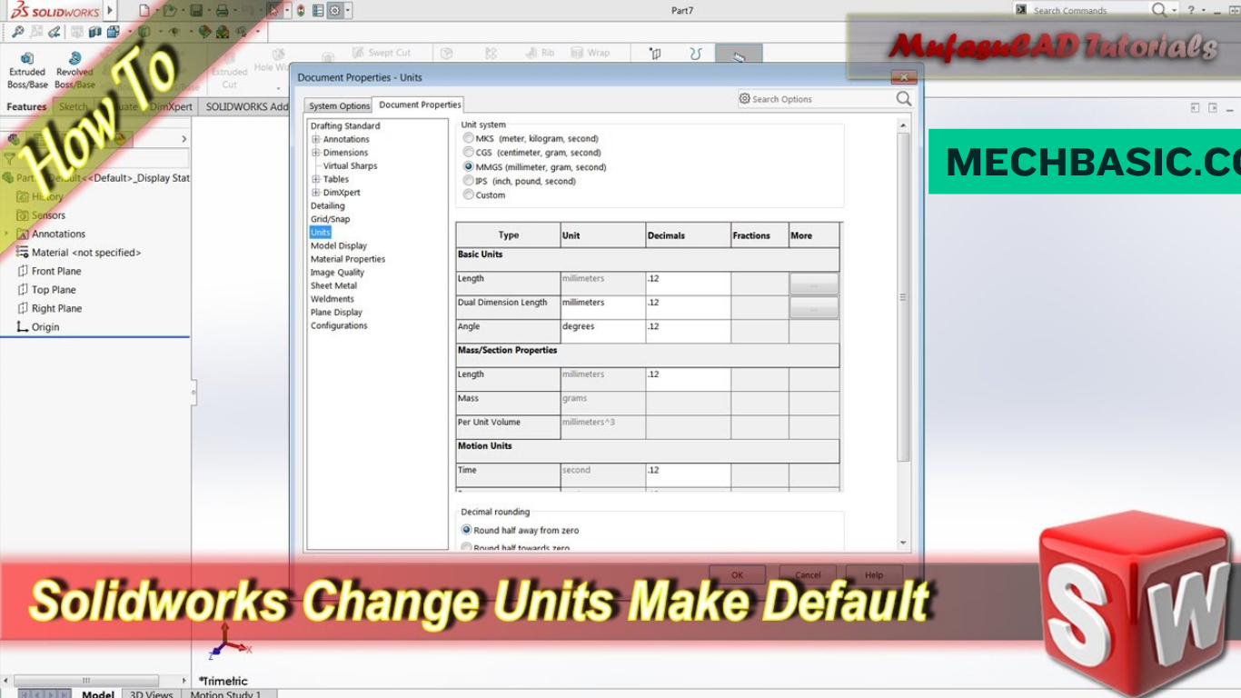Open the SOLIDWORKS Add-Ins ribbon tab
1241x698 pixels.
click(x=247, y=106)
